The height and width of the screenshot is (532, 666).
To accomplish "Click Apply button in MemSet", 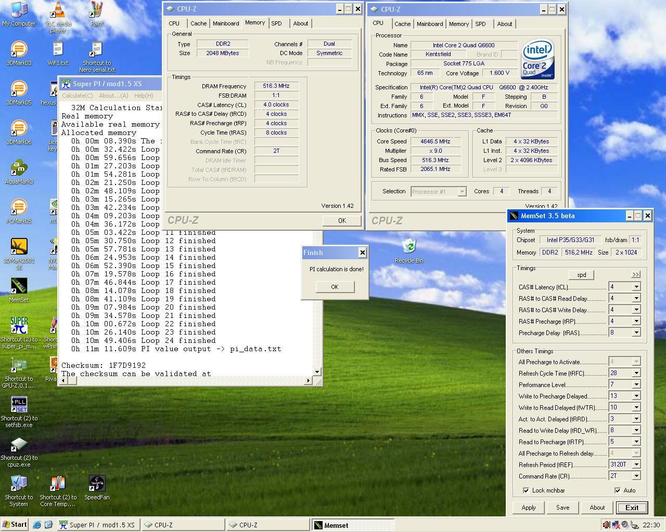I will click(x=529, y=508).
